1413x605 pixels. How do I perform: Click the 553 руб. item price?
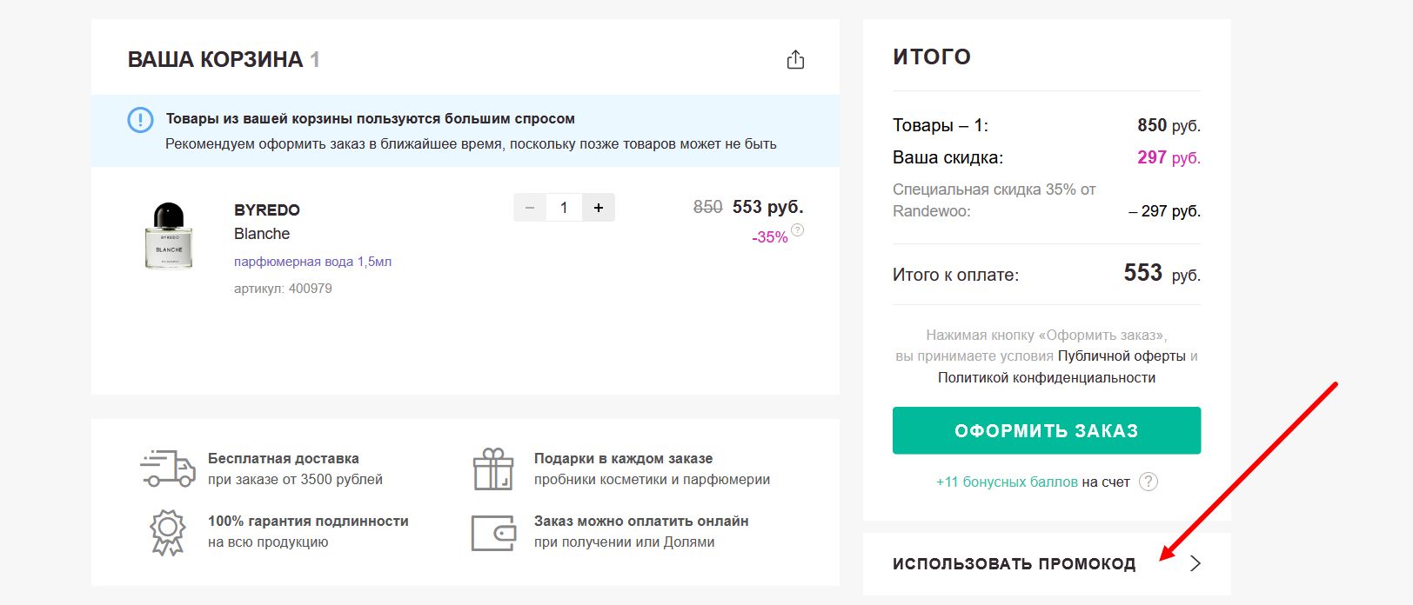coord(768,208)
